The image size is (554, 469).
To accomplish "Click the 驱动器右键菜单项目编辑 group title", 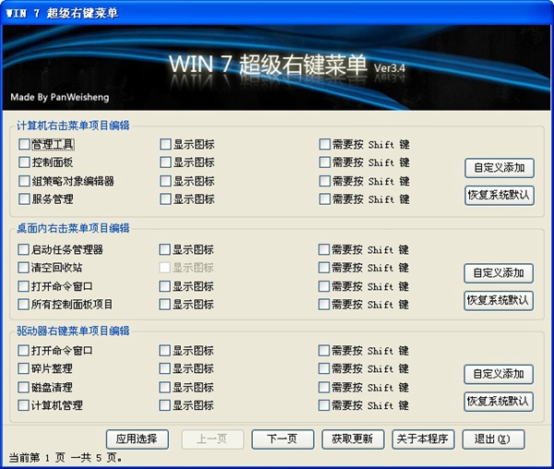I will [x=73, y=331].
